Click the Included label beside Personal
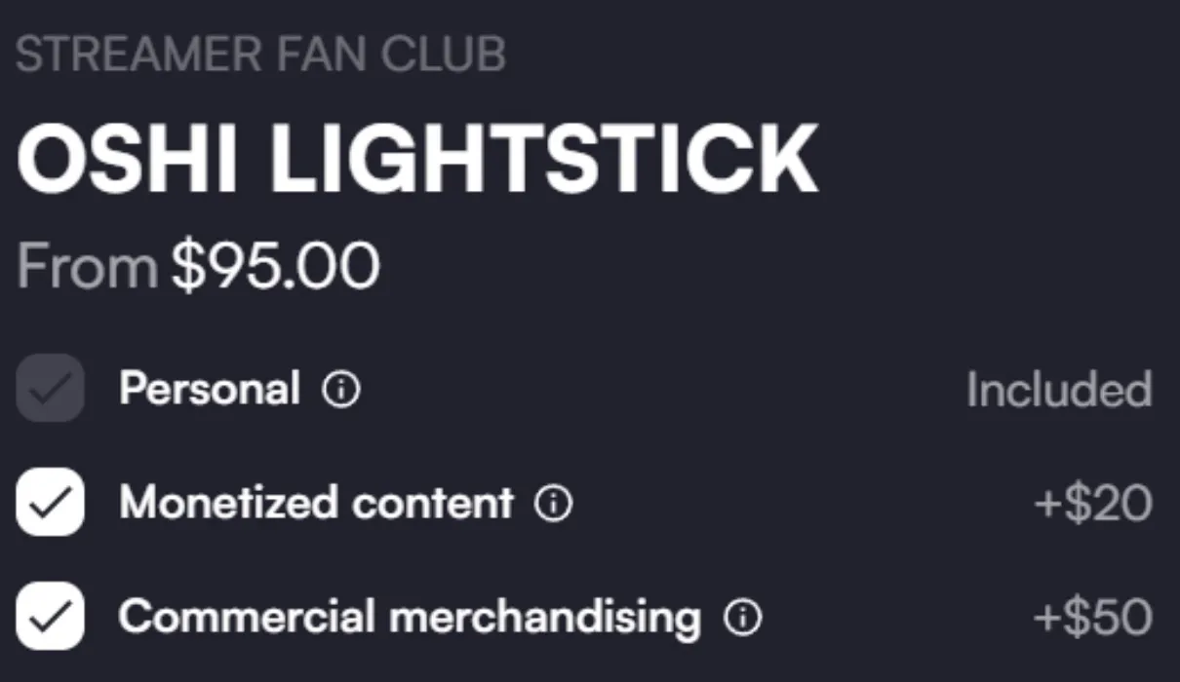Image resolution: width=1180 pixels, height=682 pixels. [x=1058, y=390]
